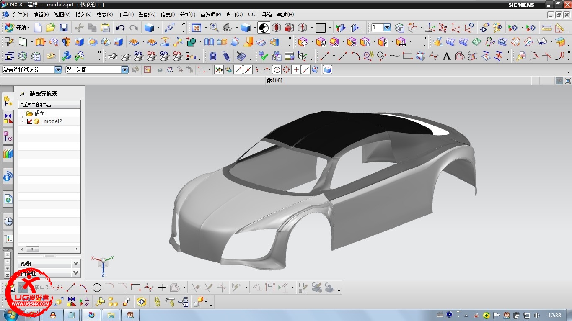Toggle the Enable Snap Point button
Viewport: 572px width, 321px height.
(x=219, y=70)
